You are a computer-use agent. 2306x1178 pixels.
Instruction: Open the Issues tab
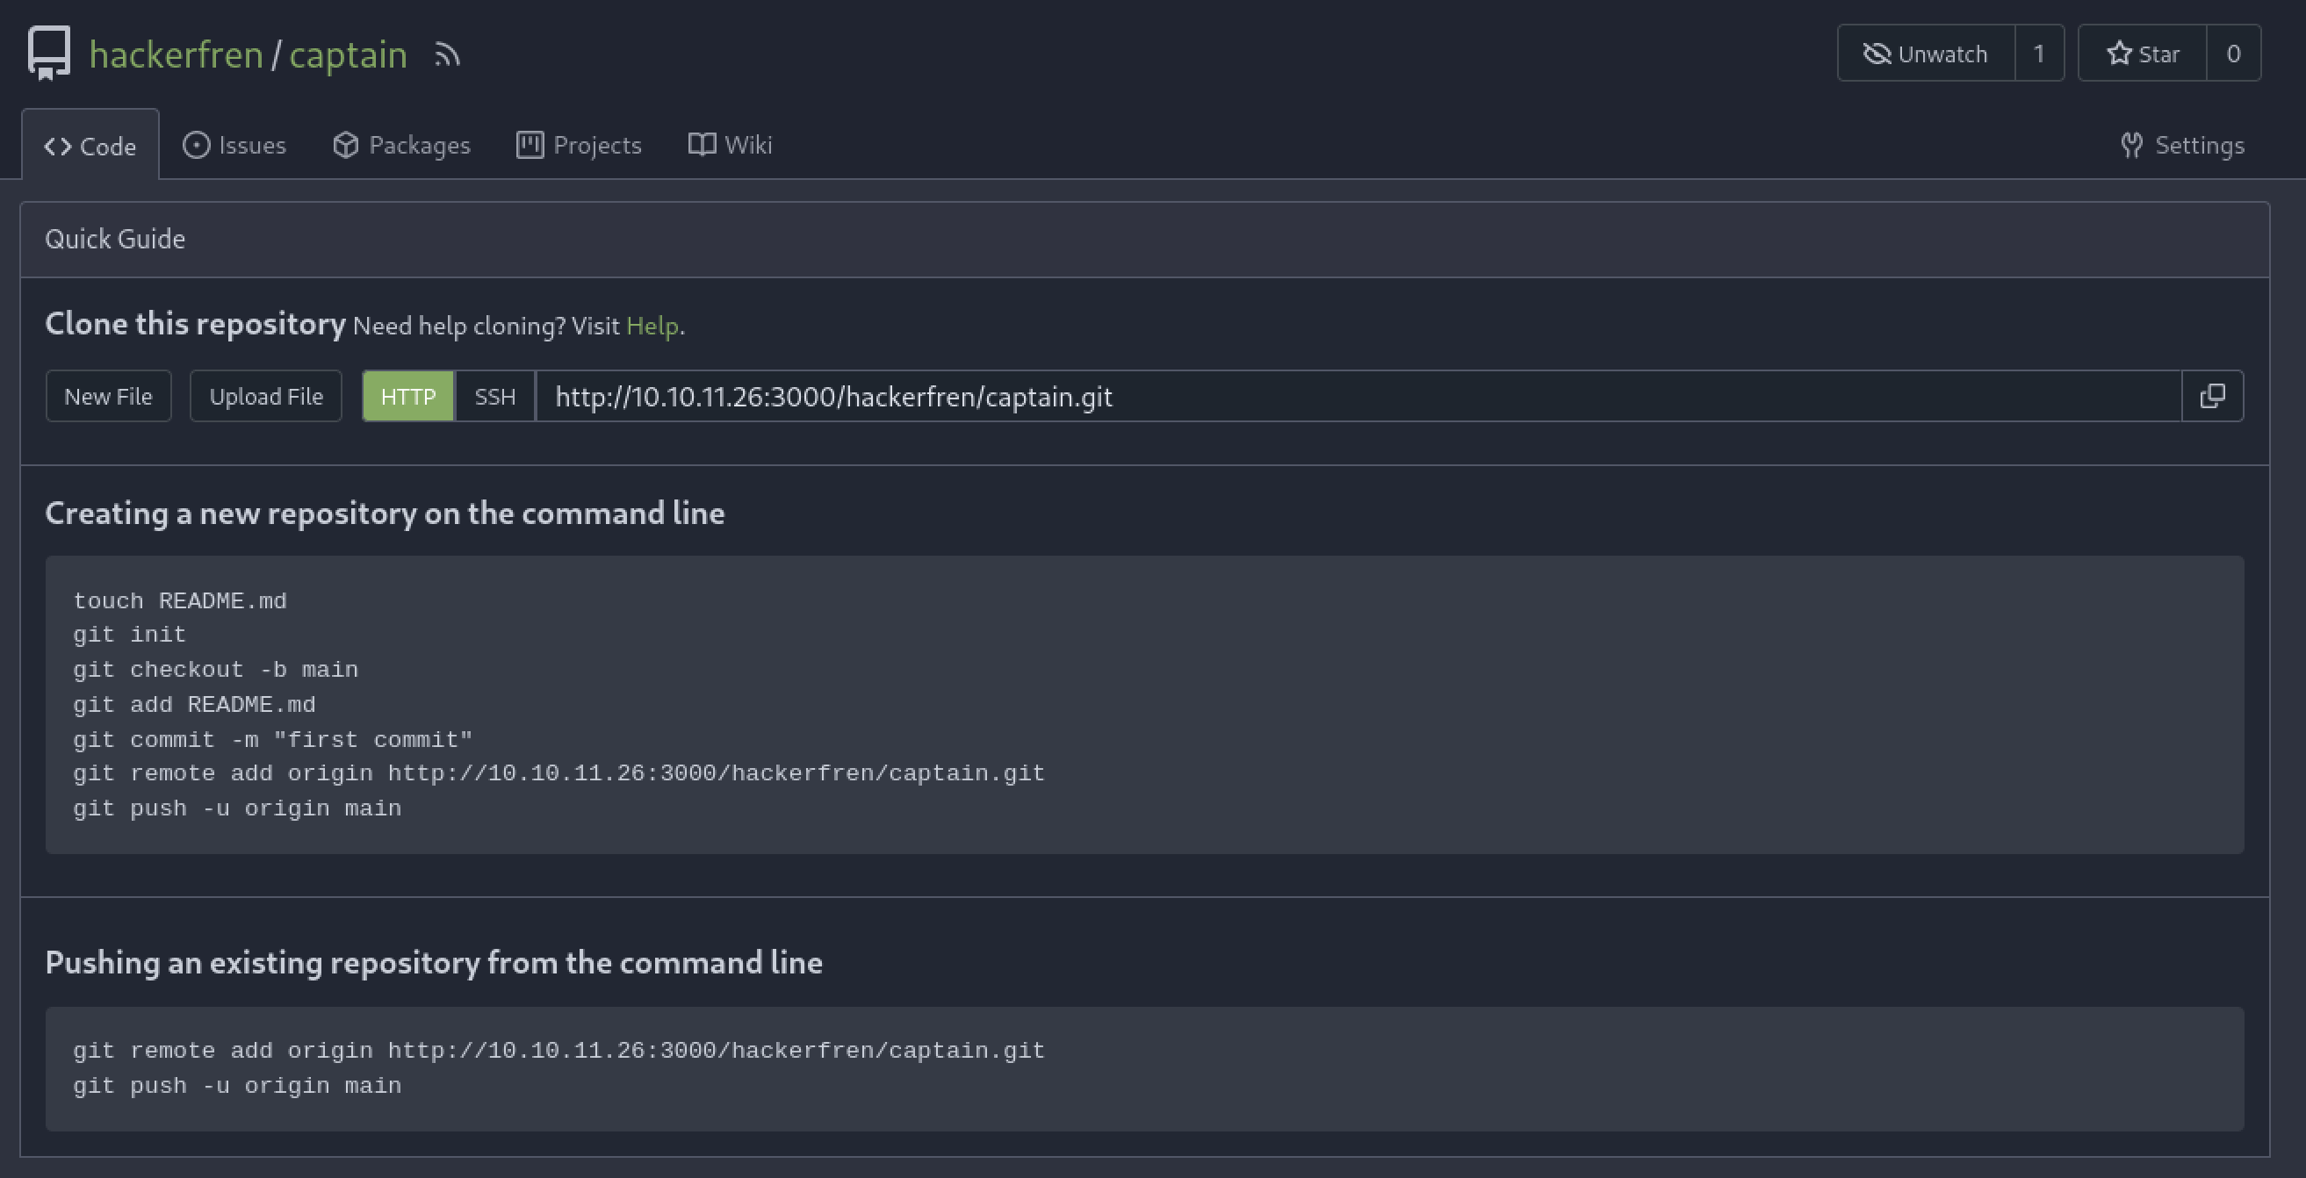[x=234, y=145]
